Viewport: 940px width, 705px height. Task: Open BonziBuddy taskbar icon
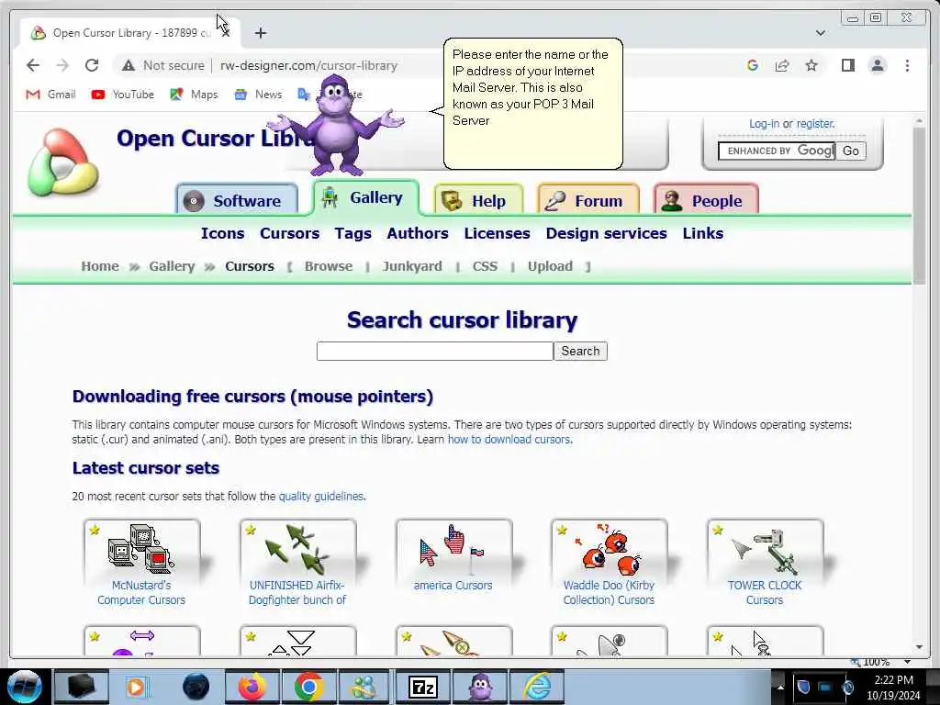point(480,687)
